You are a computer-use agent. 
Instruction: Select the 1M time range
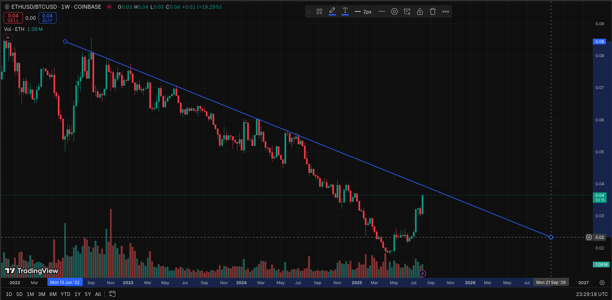(x=30, y=294)
